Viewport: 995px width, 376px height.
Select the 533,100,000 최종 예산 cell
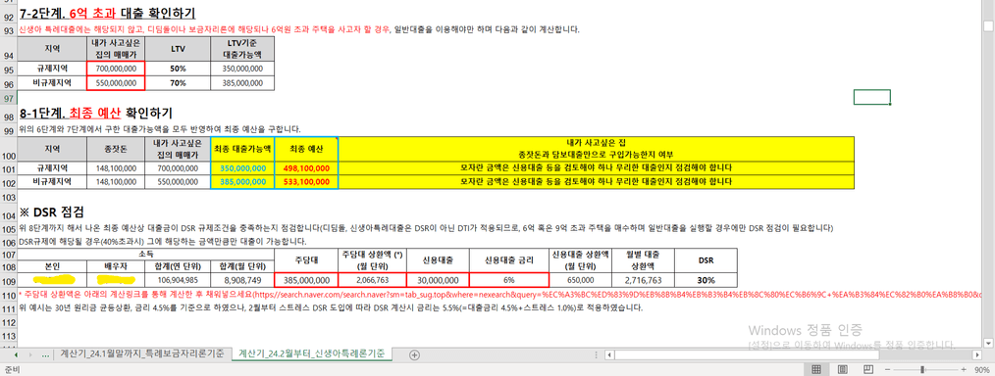[x=306, y=182]
